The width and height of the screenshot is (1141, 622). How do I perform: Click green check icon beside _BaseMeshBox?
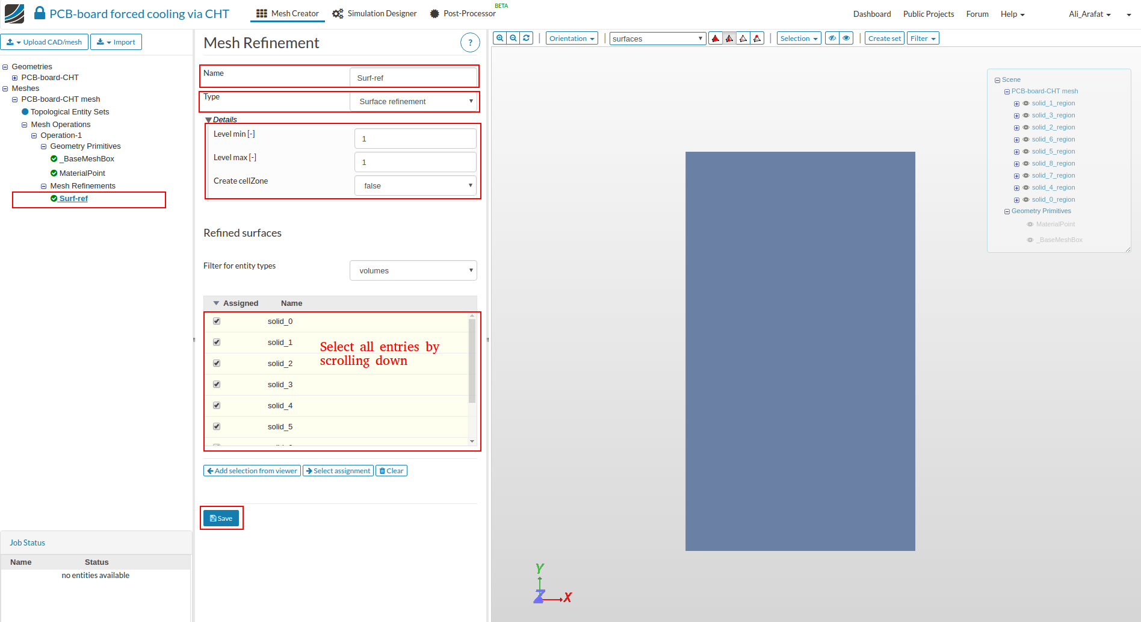54,159
